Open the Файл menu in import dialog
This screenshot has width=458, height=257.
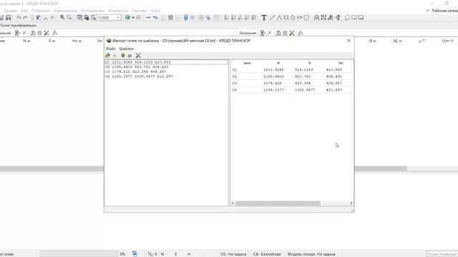(x=110, y=49)
